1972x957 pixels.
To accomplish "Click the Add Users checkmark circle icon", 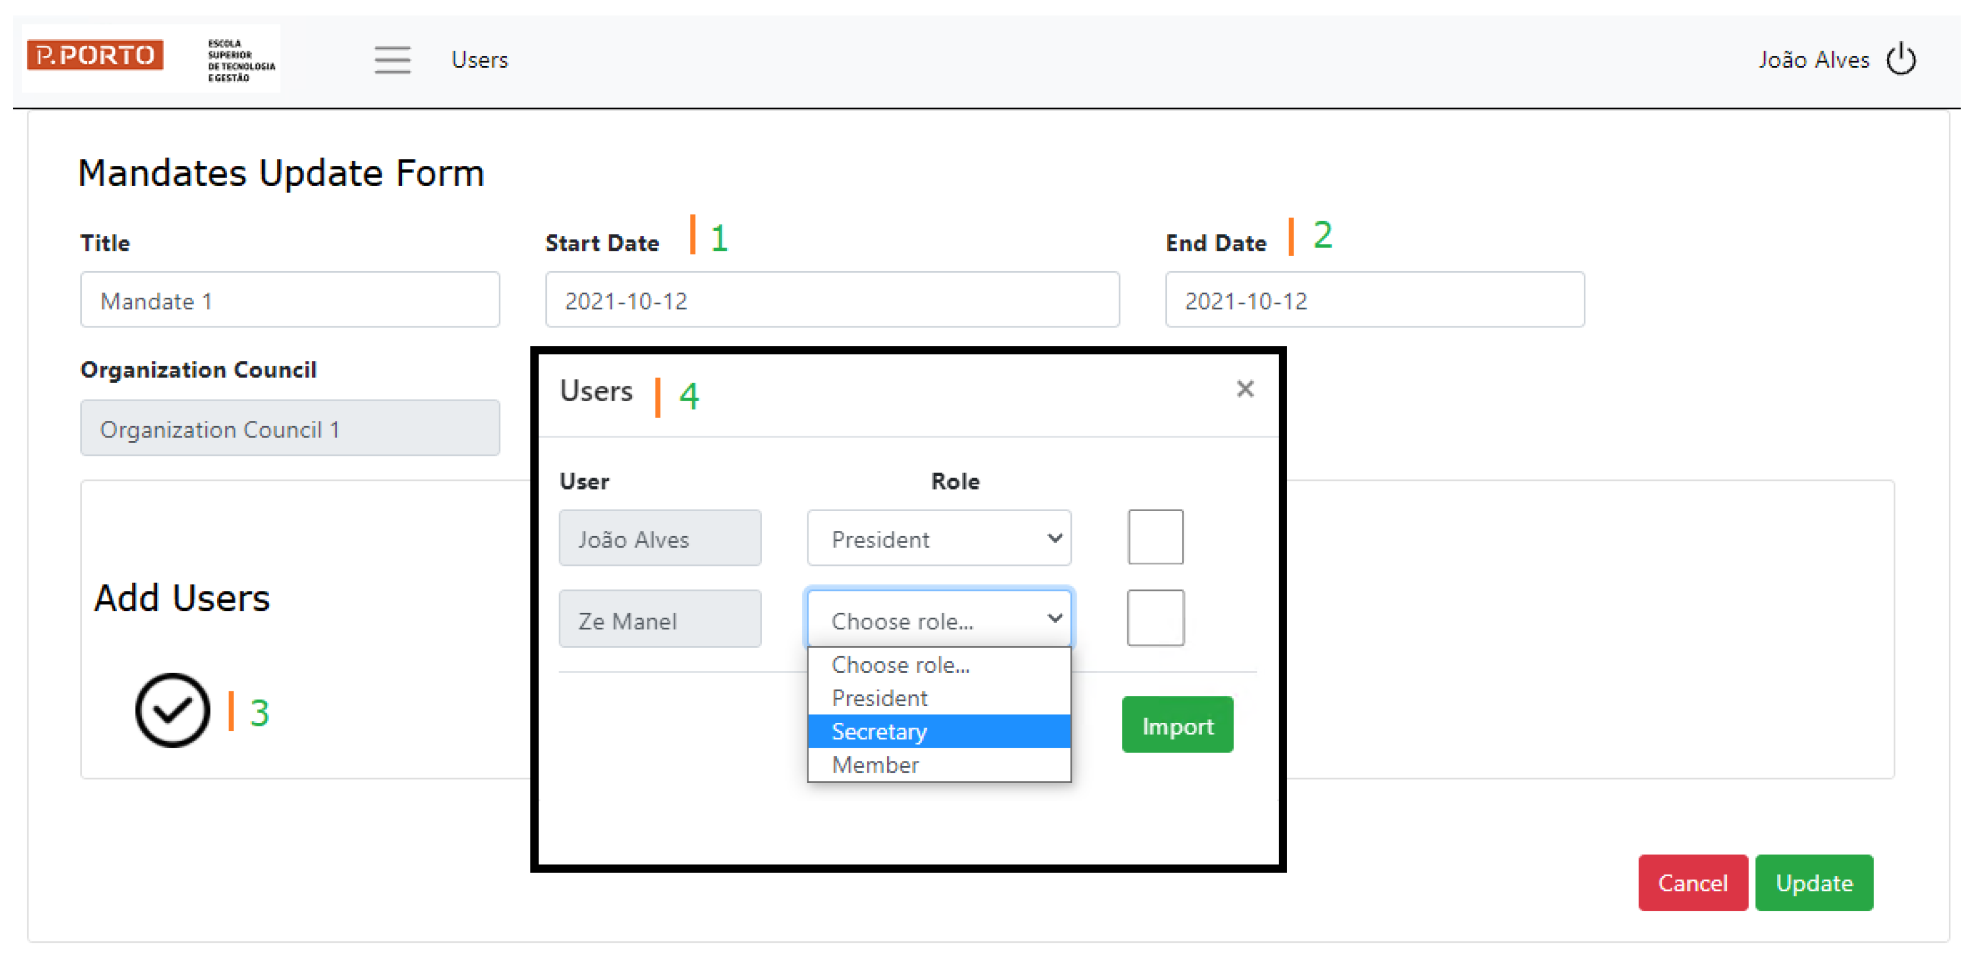I will (x=172, y=710).
